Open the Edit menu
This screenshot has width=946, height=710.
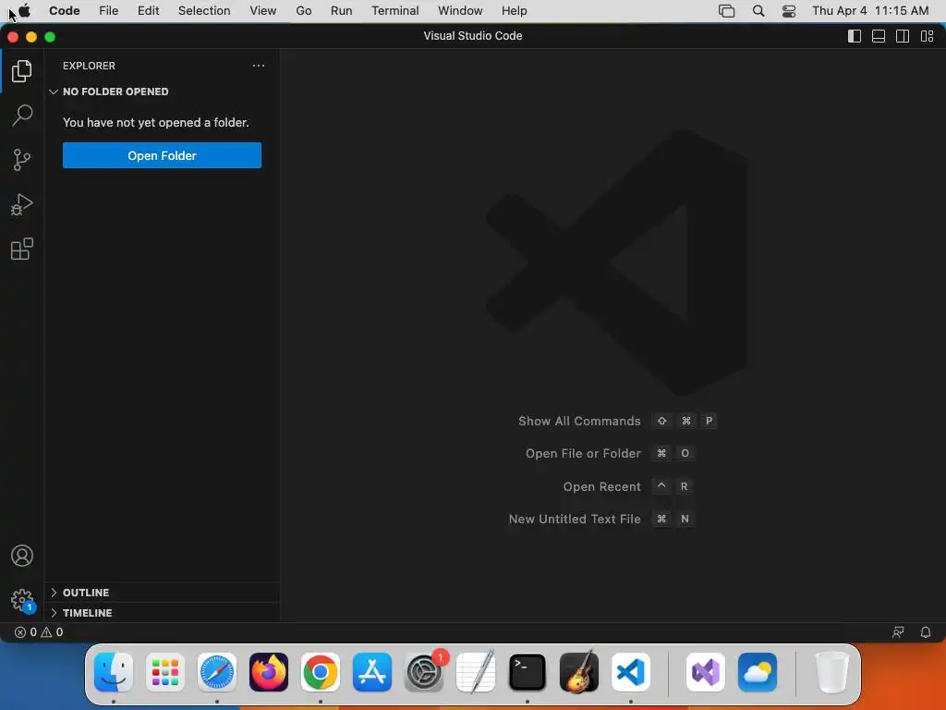pyautogui.click(x=149, y=11)
